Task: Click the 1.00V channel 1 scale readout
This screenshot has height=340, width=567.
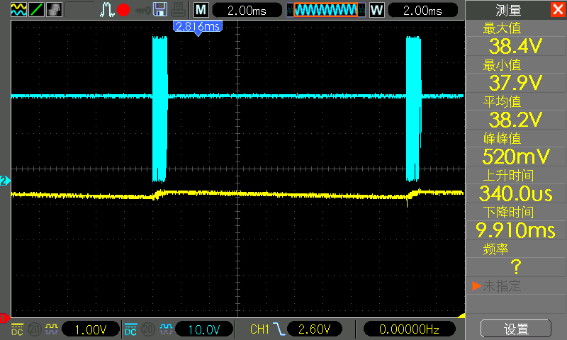Action: tap(91, 329)
